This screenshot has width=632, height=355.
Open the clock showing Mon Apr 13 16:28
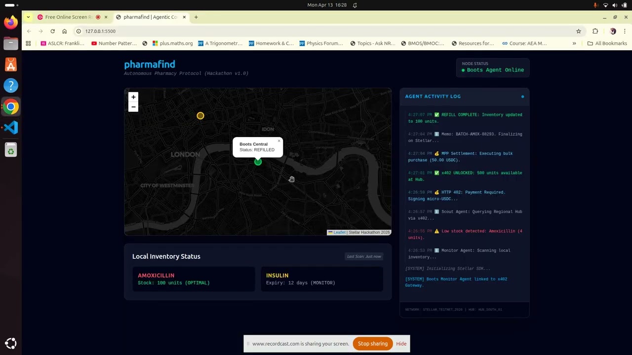point(327,5)
